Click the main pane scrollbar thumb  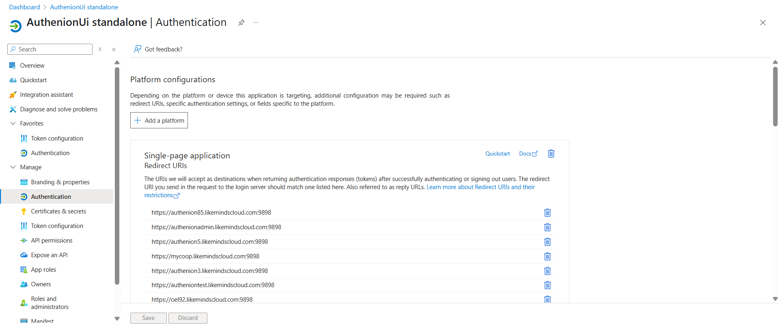tap(775, 96)
